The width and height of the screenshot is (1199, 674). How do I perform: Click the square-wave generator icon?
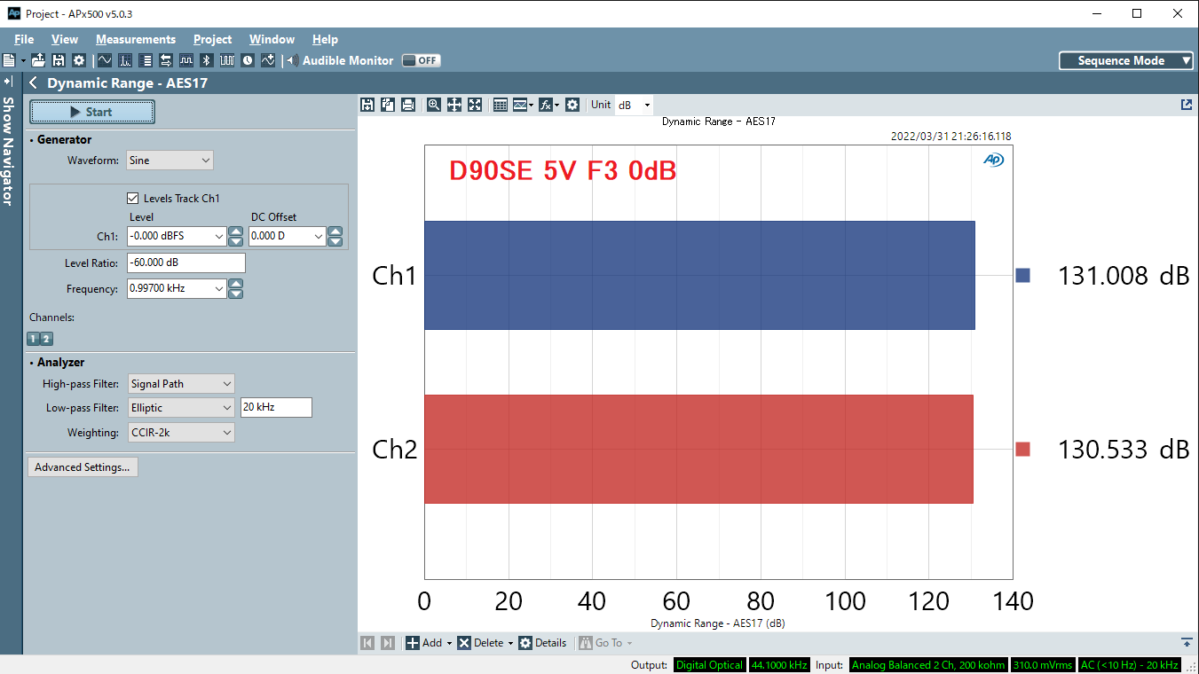(x=186, y=60)
